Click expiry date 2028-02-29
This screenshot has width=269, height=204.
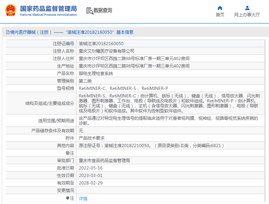point(90,183)
